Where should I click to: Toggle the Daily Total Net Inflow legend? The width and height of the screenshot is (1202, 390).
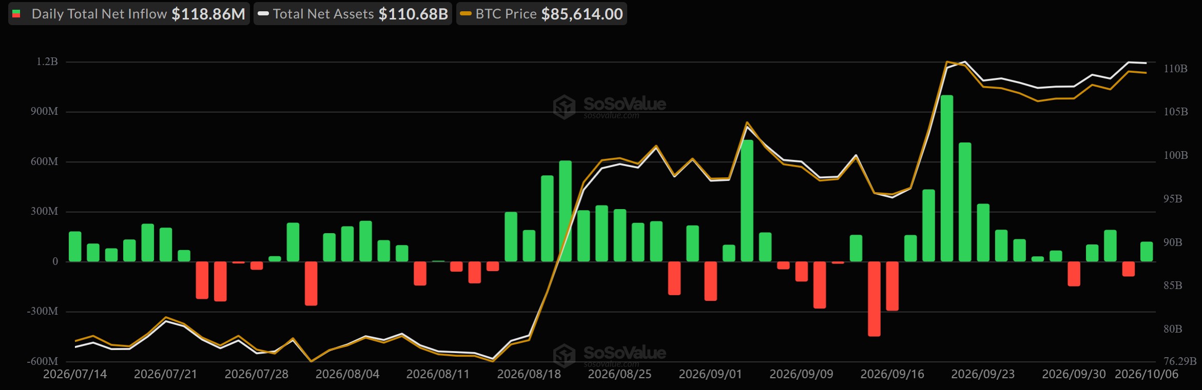pos(129,14)
